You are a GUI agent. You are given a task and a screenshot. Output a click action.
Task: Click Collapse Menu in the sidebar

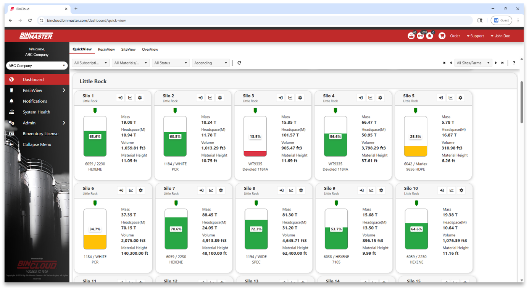click(37, 144)
